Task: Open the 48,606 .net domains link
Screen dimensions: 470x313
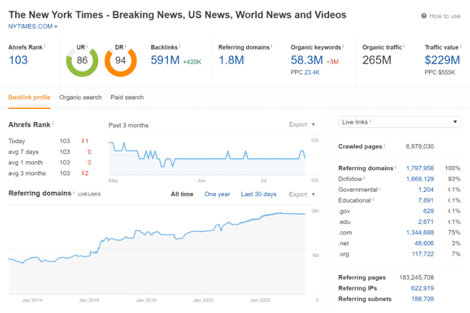Action: coord(424,244)
